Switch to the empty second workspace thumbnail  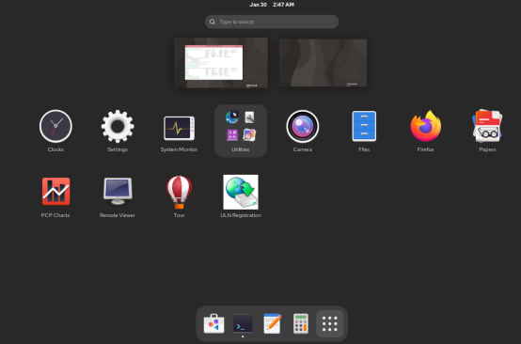point(323,63)
